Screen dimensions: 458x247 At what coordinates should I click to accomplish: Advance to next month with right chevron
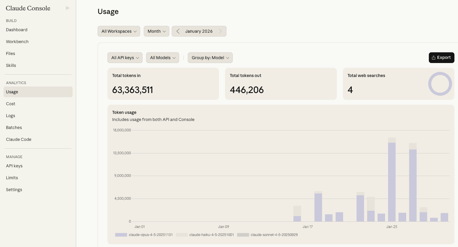coord(220,31)
